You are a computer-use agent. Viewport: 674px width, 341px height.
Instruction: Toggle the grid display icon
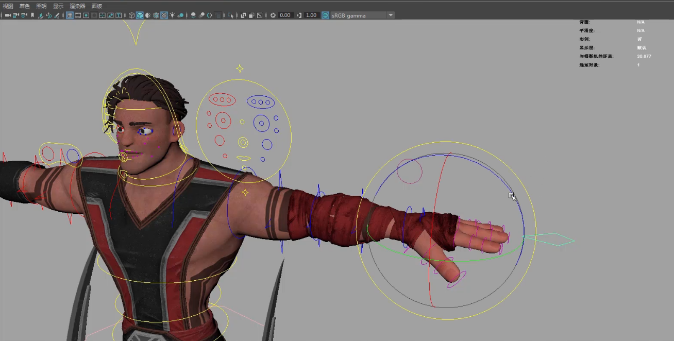click(70, 15)
